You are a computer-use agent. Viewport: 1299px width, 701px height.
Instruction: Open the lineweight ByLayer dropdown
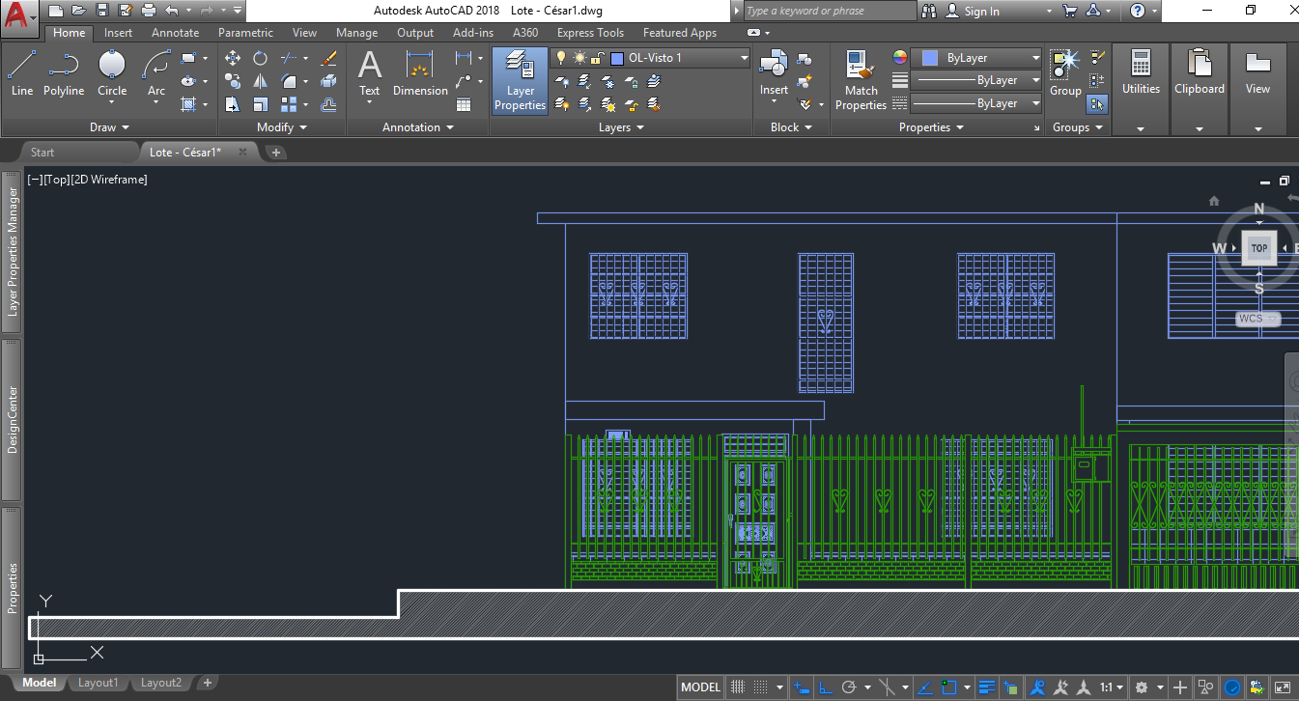tap(977, 81)
